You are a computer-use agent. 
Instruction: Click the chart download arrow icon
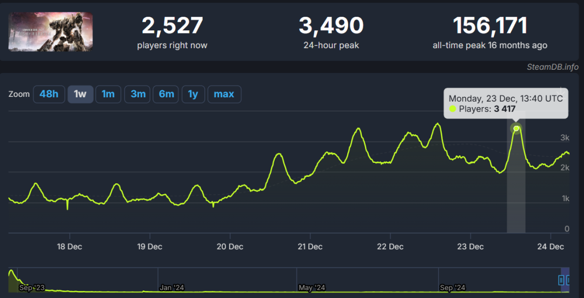560,91
